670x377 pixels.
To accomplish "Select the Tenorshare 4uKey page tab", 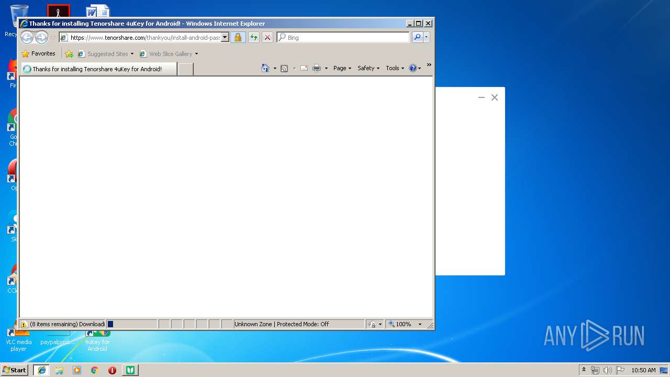I will coord(98,69).
